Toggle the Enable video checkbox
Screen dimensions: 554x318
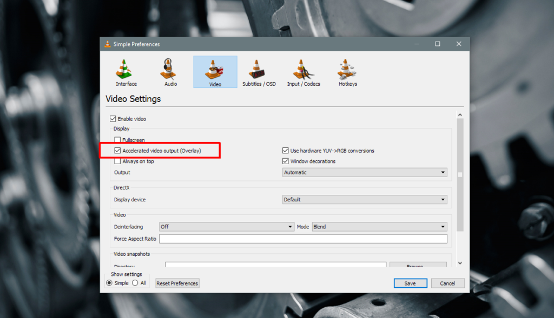coord(114,118)
